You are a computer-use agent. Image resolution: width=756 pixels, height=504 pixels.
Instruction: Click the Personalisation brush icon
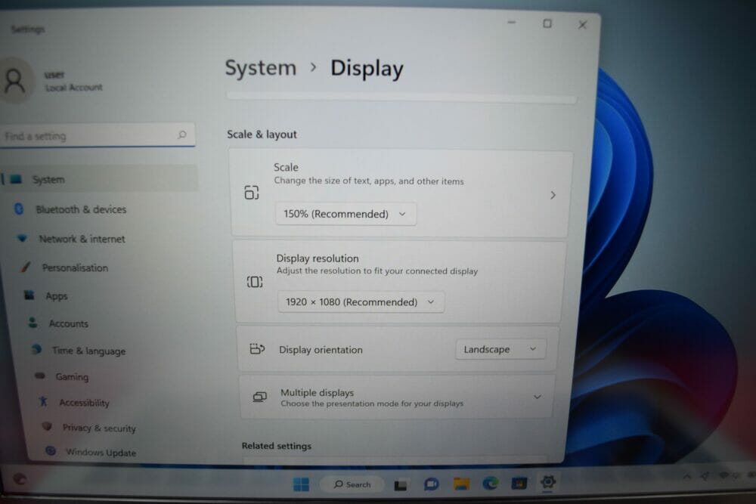(x=26, y=267)
